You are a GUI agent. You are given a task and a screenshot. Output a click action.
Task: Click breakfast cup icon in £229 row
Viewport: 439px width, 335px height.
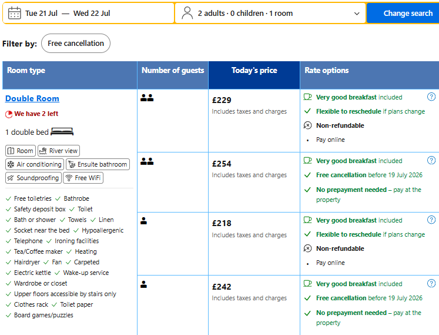307,97
